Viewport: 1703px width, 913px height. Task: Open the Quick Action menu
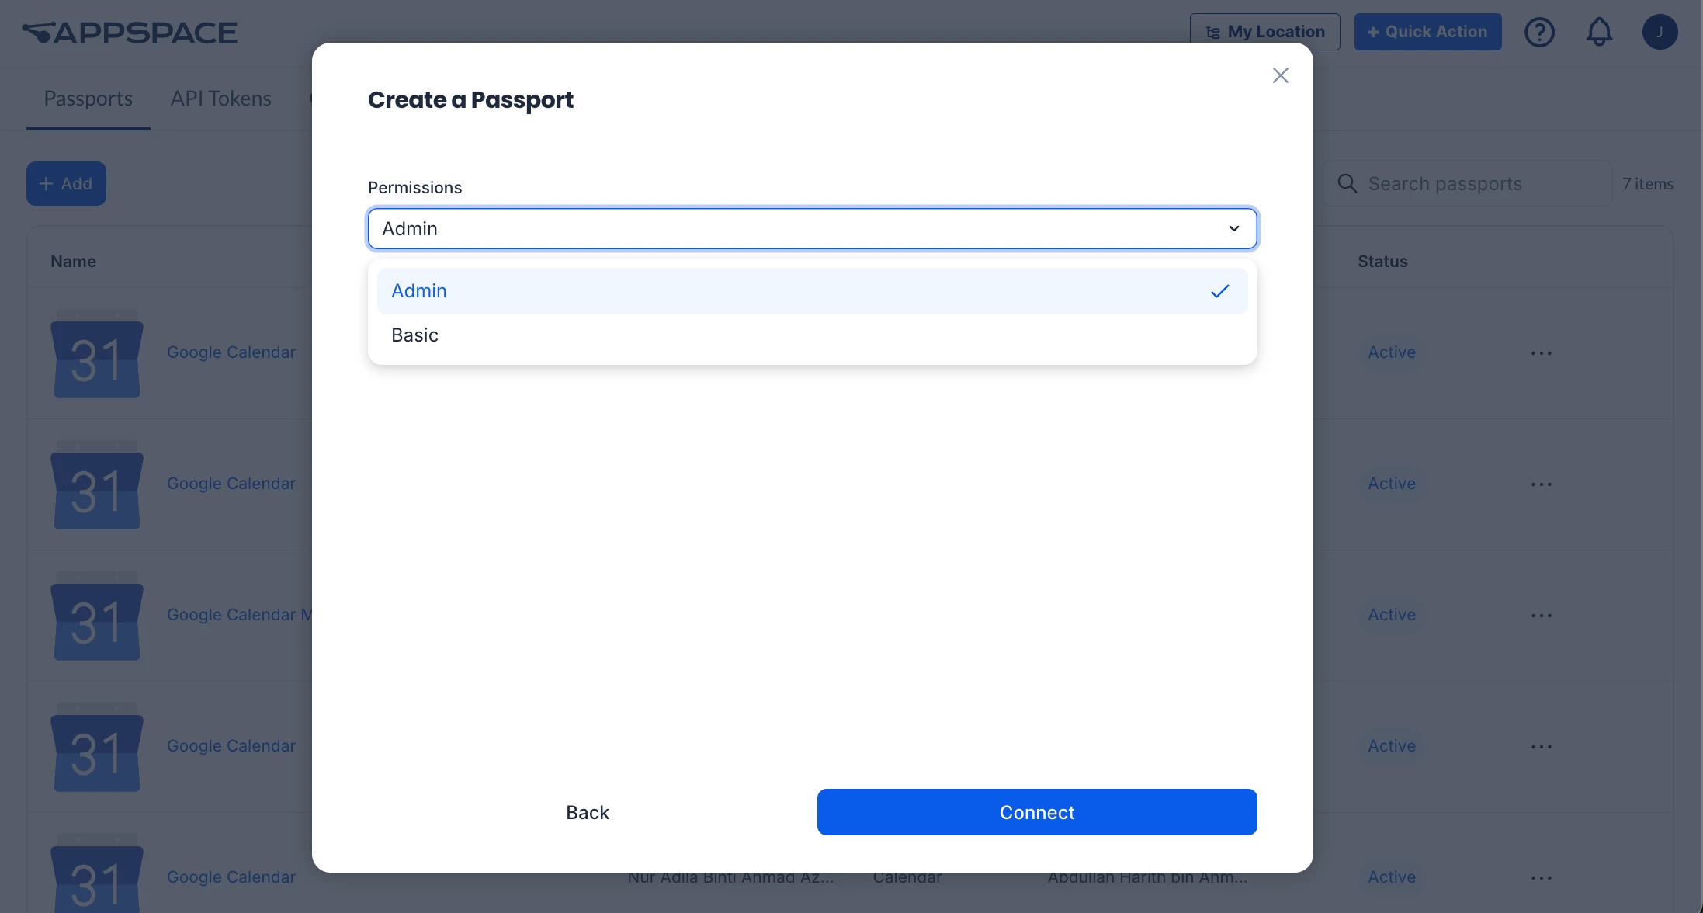pos(1427,32)
